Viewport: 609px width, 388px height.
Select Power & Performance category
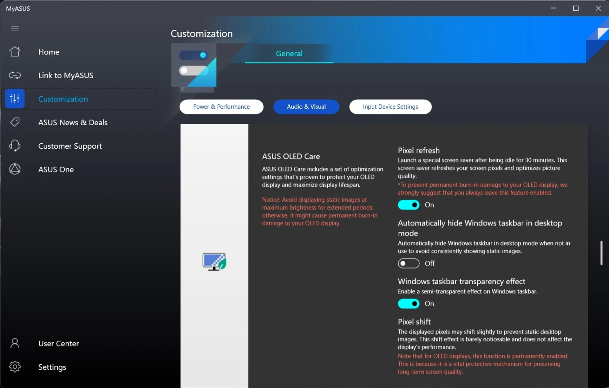pos(221,107)
